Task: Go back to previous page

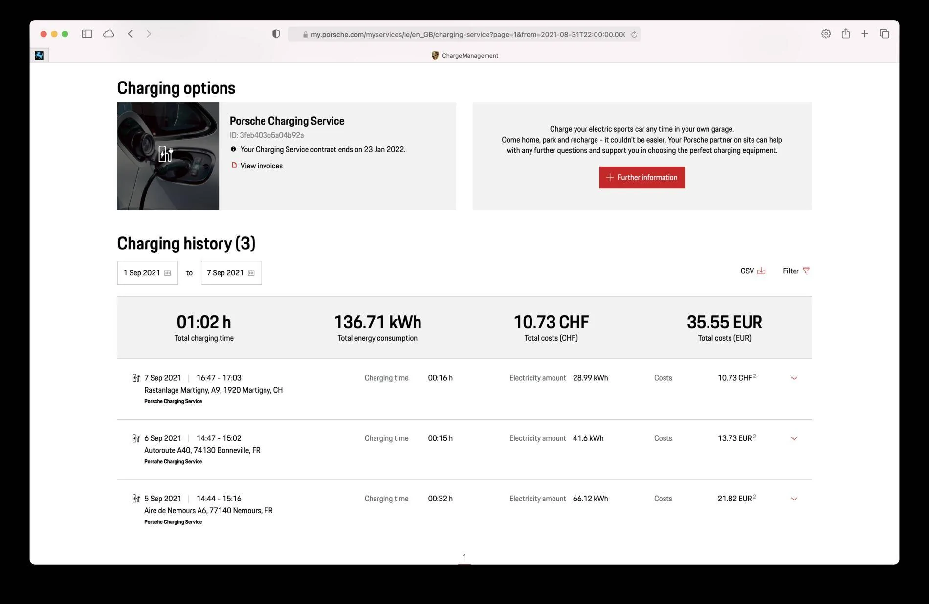Action: 130,34
